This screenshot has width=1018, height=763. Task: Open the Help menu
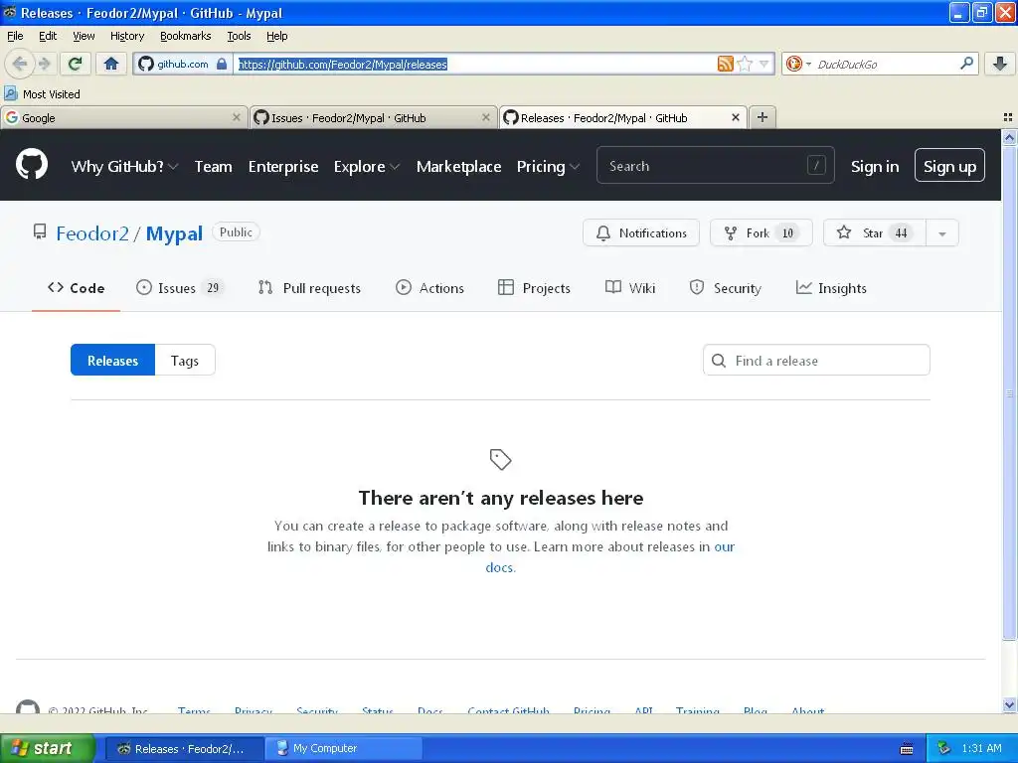point(276,36)
